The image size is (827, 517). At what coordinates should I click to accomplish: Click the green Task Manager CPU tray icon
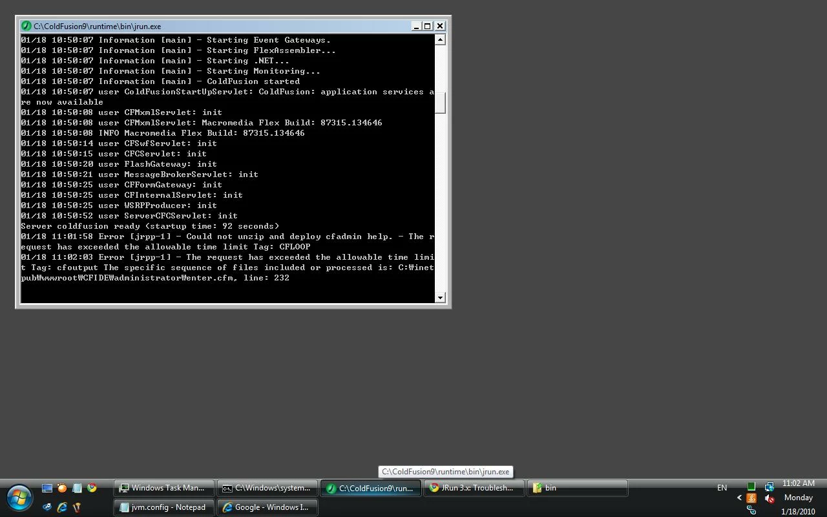click(751, 486)
